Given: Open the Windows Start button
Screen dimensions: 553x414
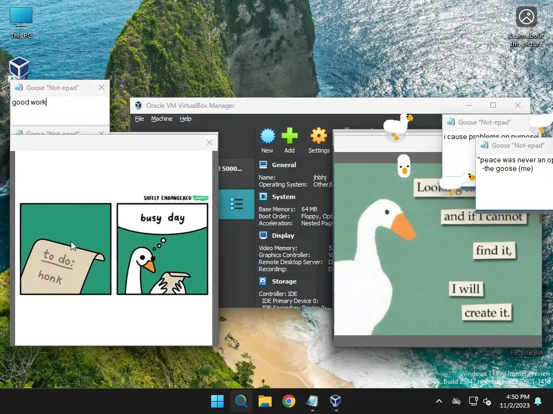Looking at the screenshot, I should pyautogui.click(x=217, y=401).
